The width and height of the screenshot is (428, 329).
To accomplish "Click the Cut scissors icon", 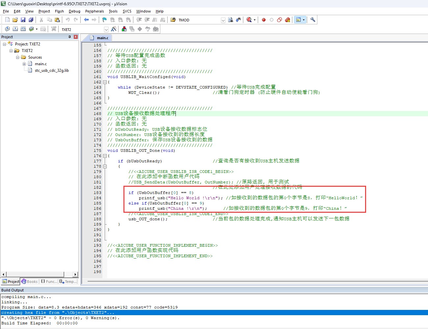I will point(41,20).
